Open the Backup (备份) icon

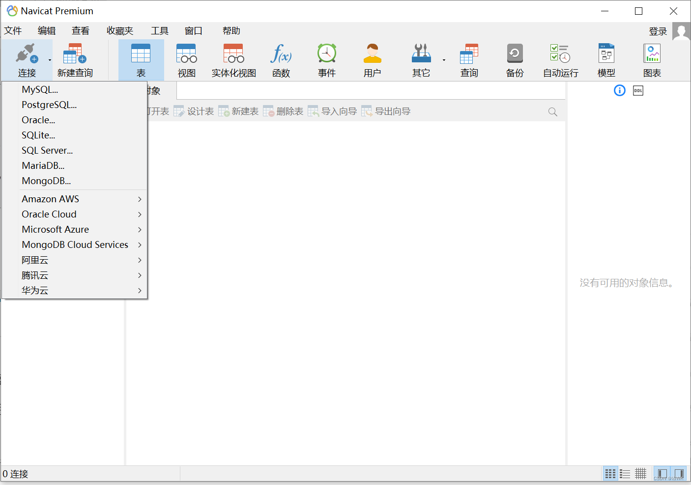tap(515, 54)
